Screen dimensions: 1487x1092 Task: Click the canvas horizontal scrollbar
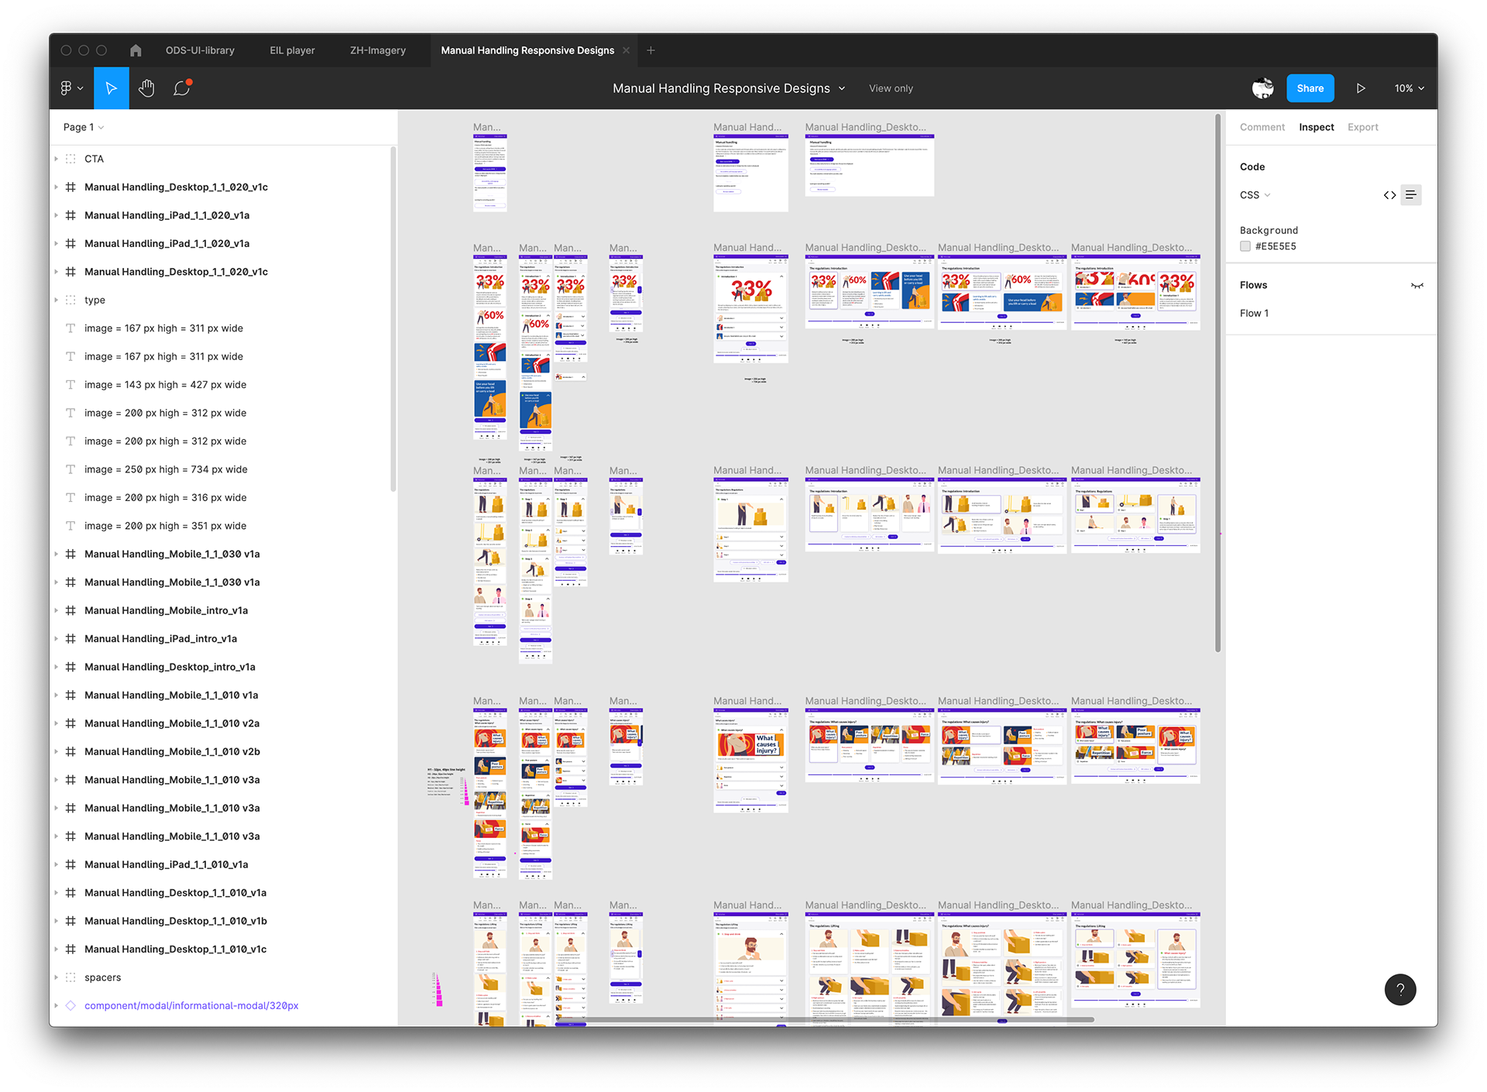pos(825,1020)
